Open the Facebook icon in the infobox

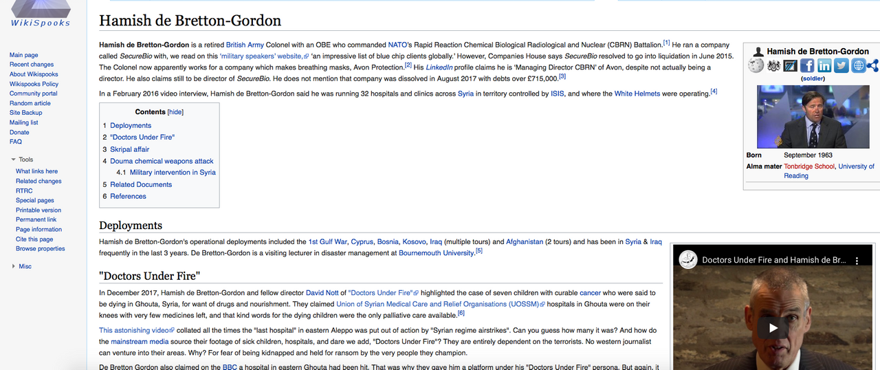807,65
